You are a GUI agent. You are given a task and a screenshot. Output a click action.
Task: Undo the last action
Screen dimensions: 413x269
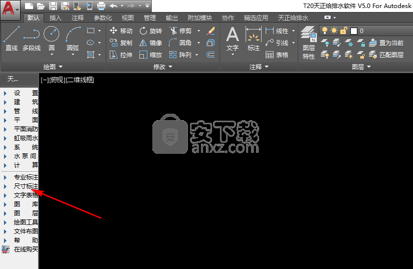pyautogui.click(x=113, y=6)
